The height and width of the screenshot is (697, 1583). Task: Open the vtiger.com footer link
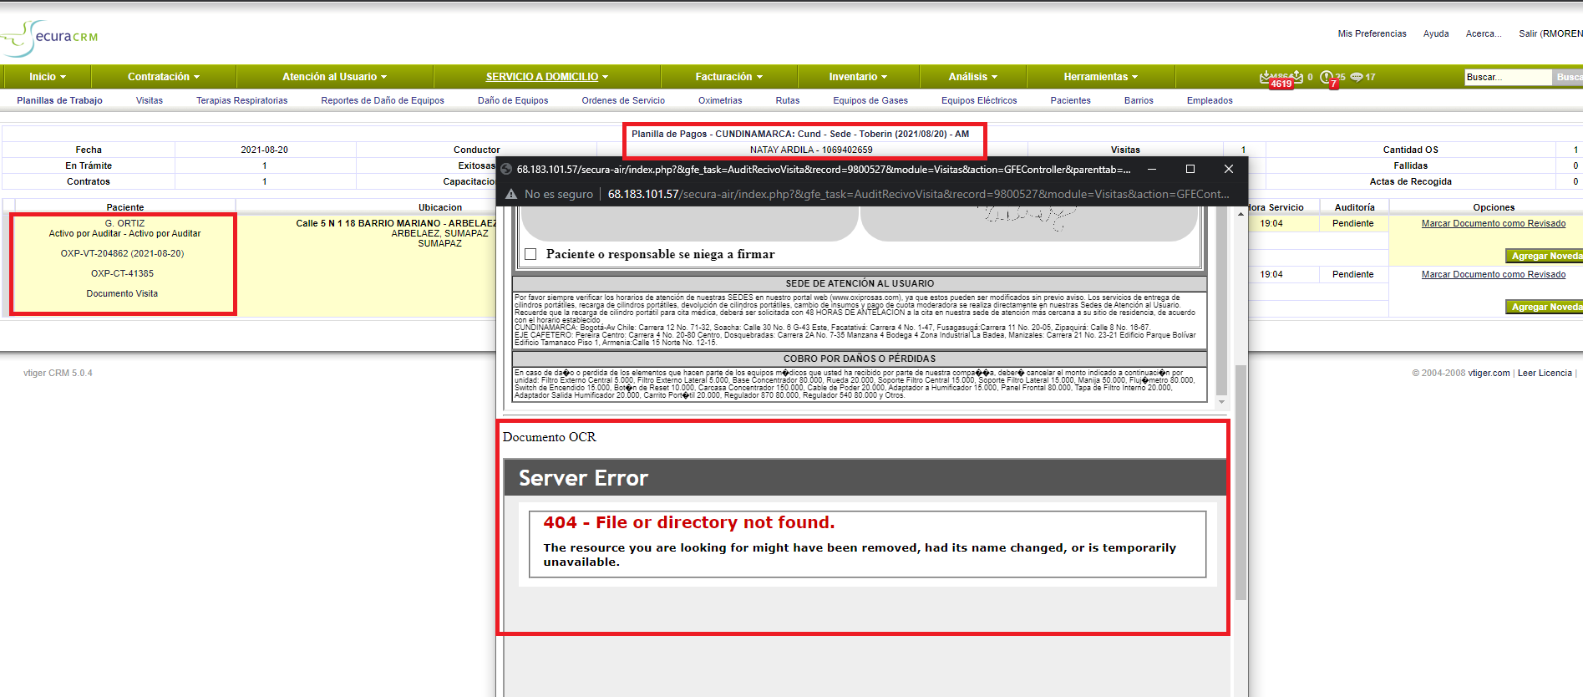click(x=1489, y=373)
